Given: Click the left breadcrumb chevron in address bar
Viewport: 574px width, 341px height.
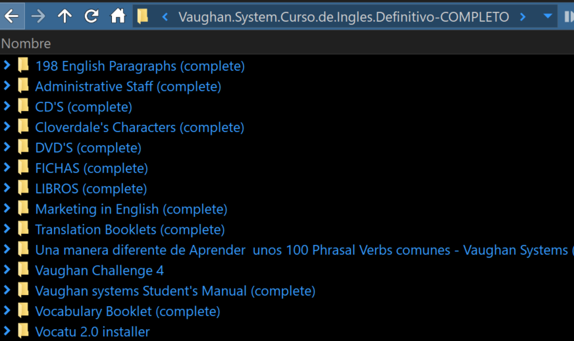Looking at the screenshot, I should coord(165,17).
